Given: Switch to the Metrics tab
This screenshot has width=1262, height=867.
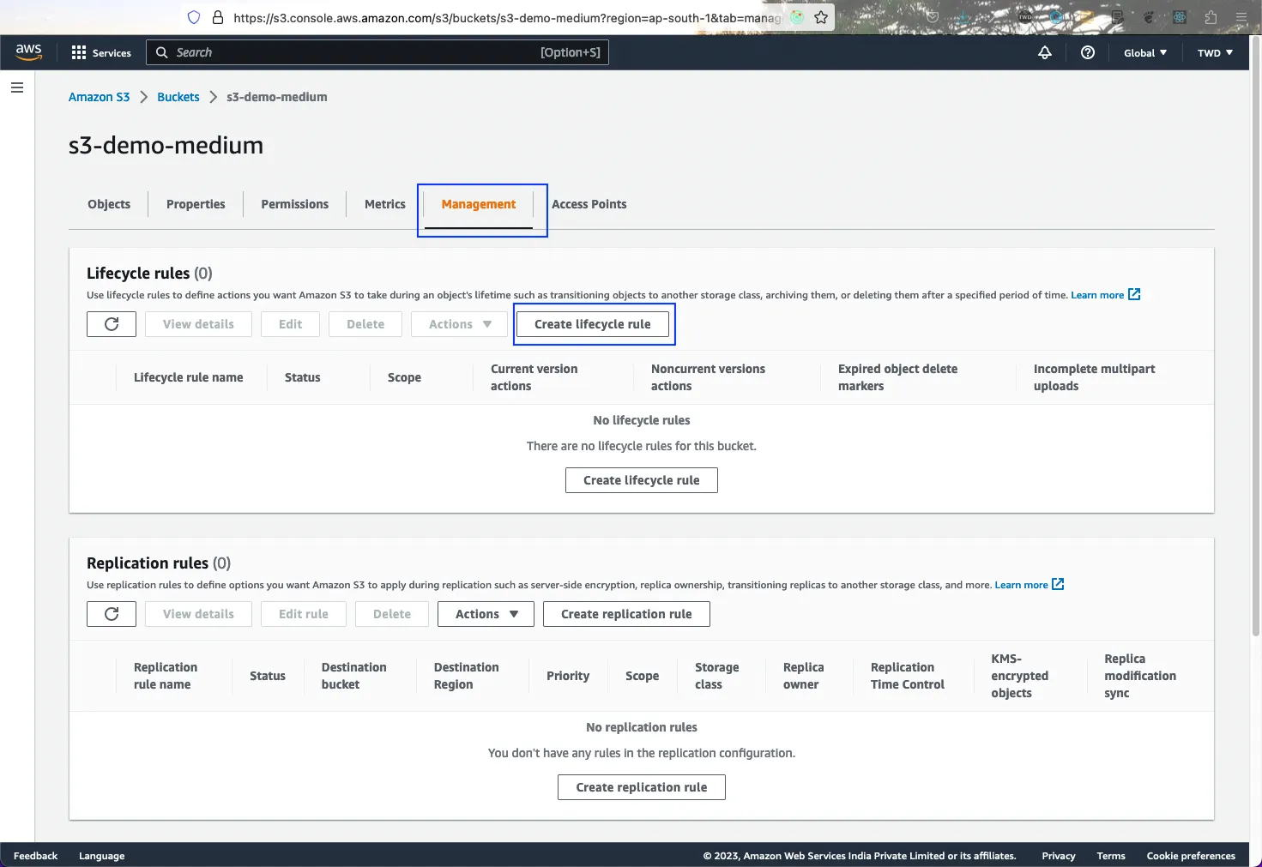Looking at the screenshot, I should (x=385, y=204).
